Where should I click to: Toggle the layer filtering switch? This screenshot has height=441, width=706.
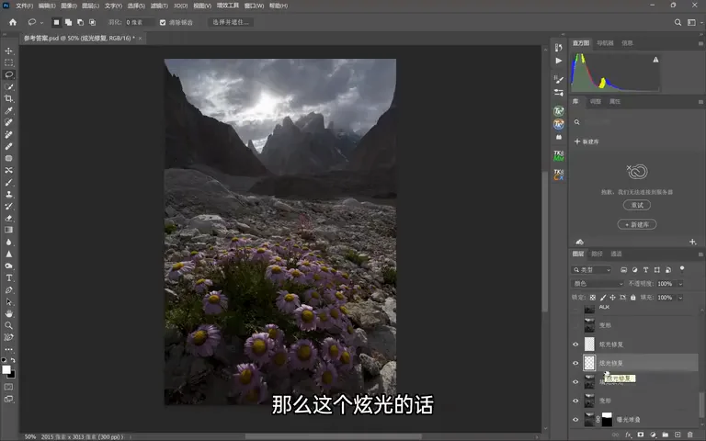point(682,269)
